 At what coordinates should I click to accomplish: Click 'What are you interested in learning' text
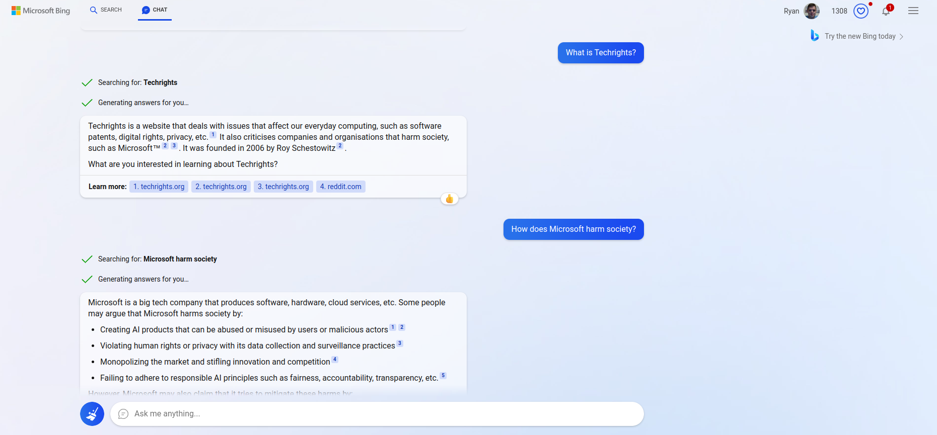click(x=183, y=164)
